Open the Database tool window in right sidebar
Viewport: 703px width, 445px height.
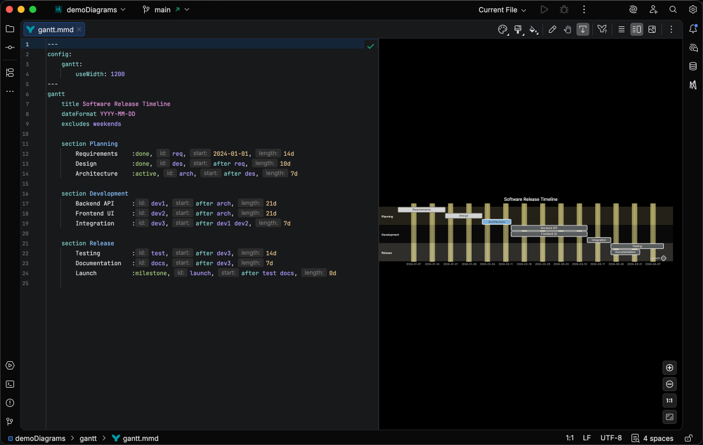click(x=693, y=66)
